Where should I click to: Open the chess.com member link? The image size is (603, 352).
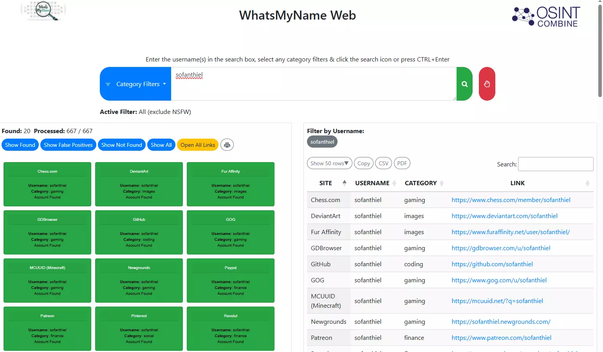point(511,200)
